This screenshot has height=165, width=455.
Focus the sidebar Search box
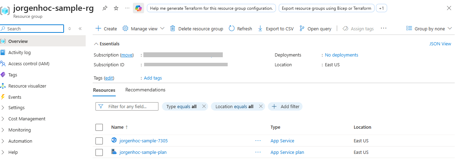tap(32, 29)
